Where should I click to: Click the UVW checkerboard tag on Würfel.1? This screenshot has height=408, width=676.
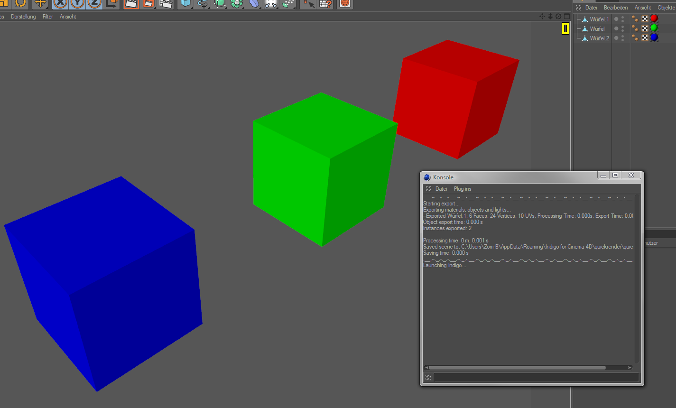pos(645,19)
